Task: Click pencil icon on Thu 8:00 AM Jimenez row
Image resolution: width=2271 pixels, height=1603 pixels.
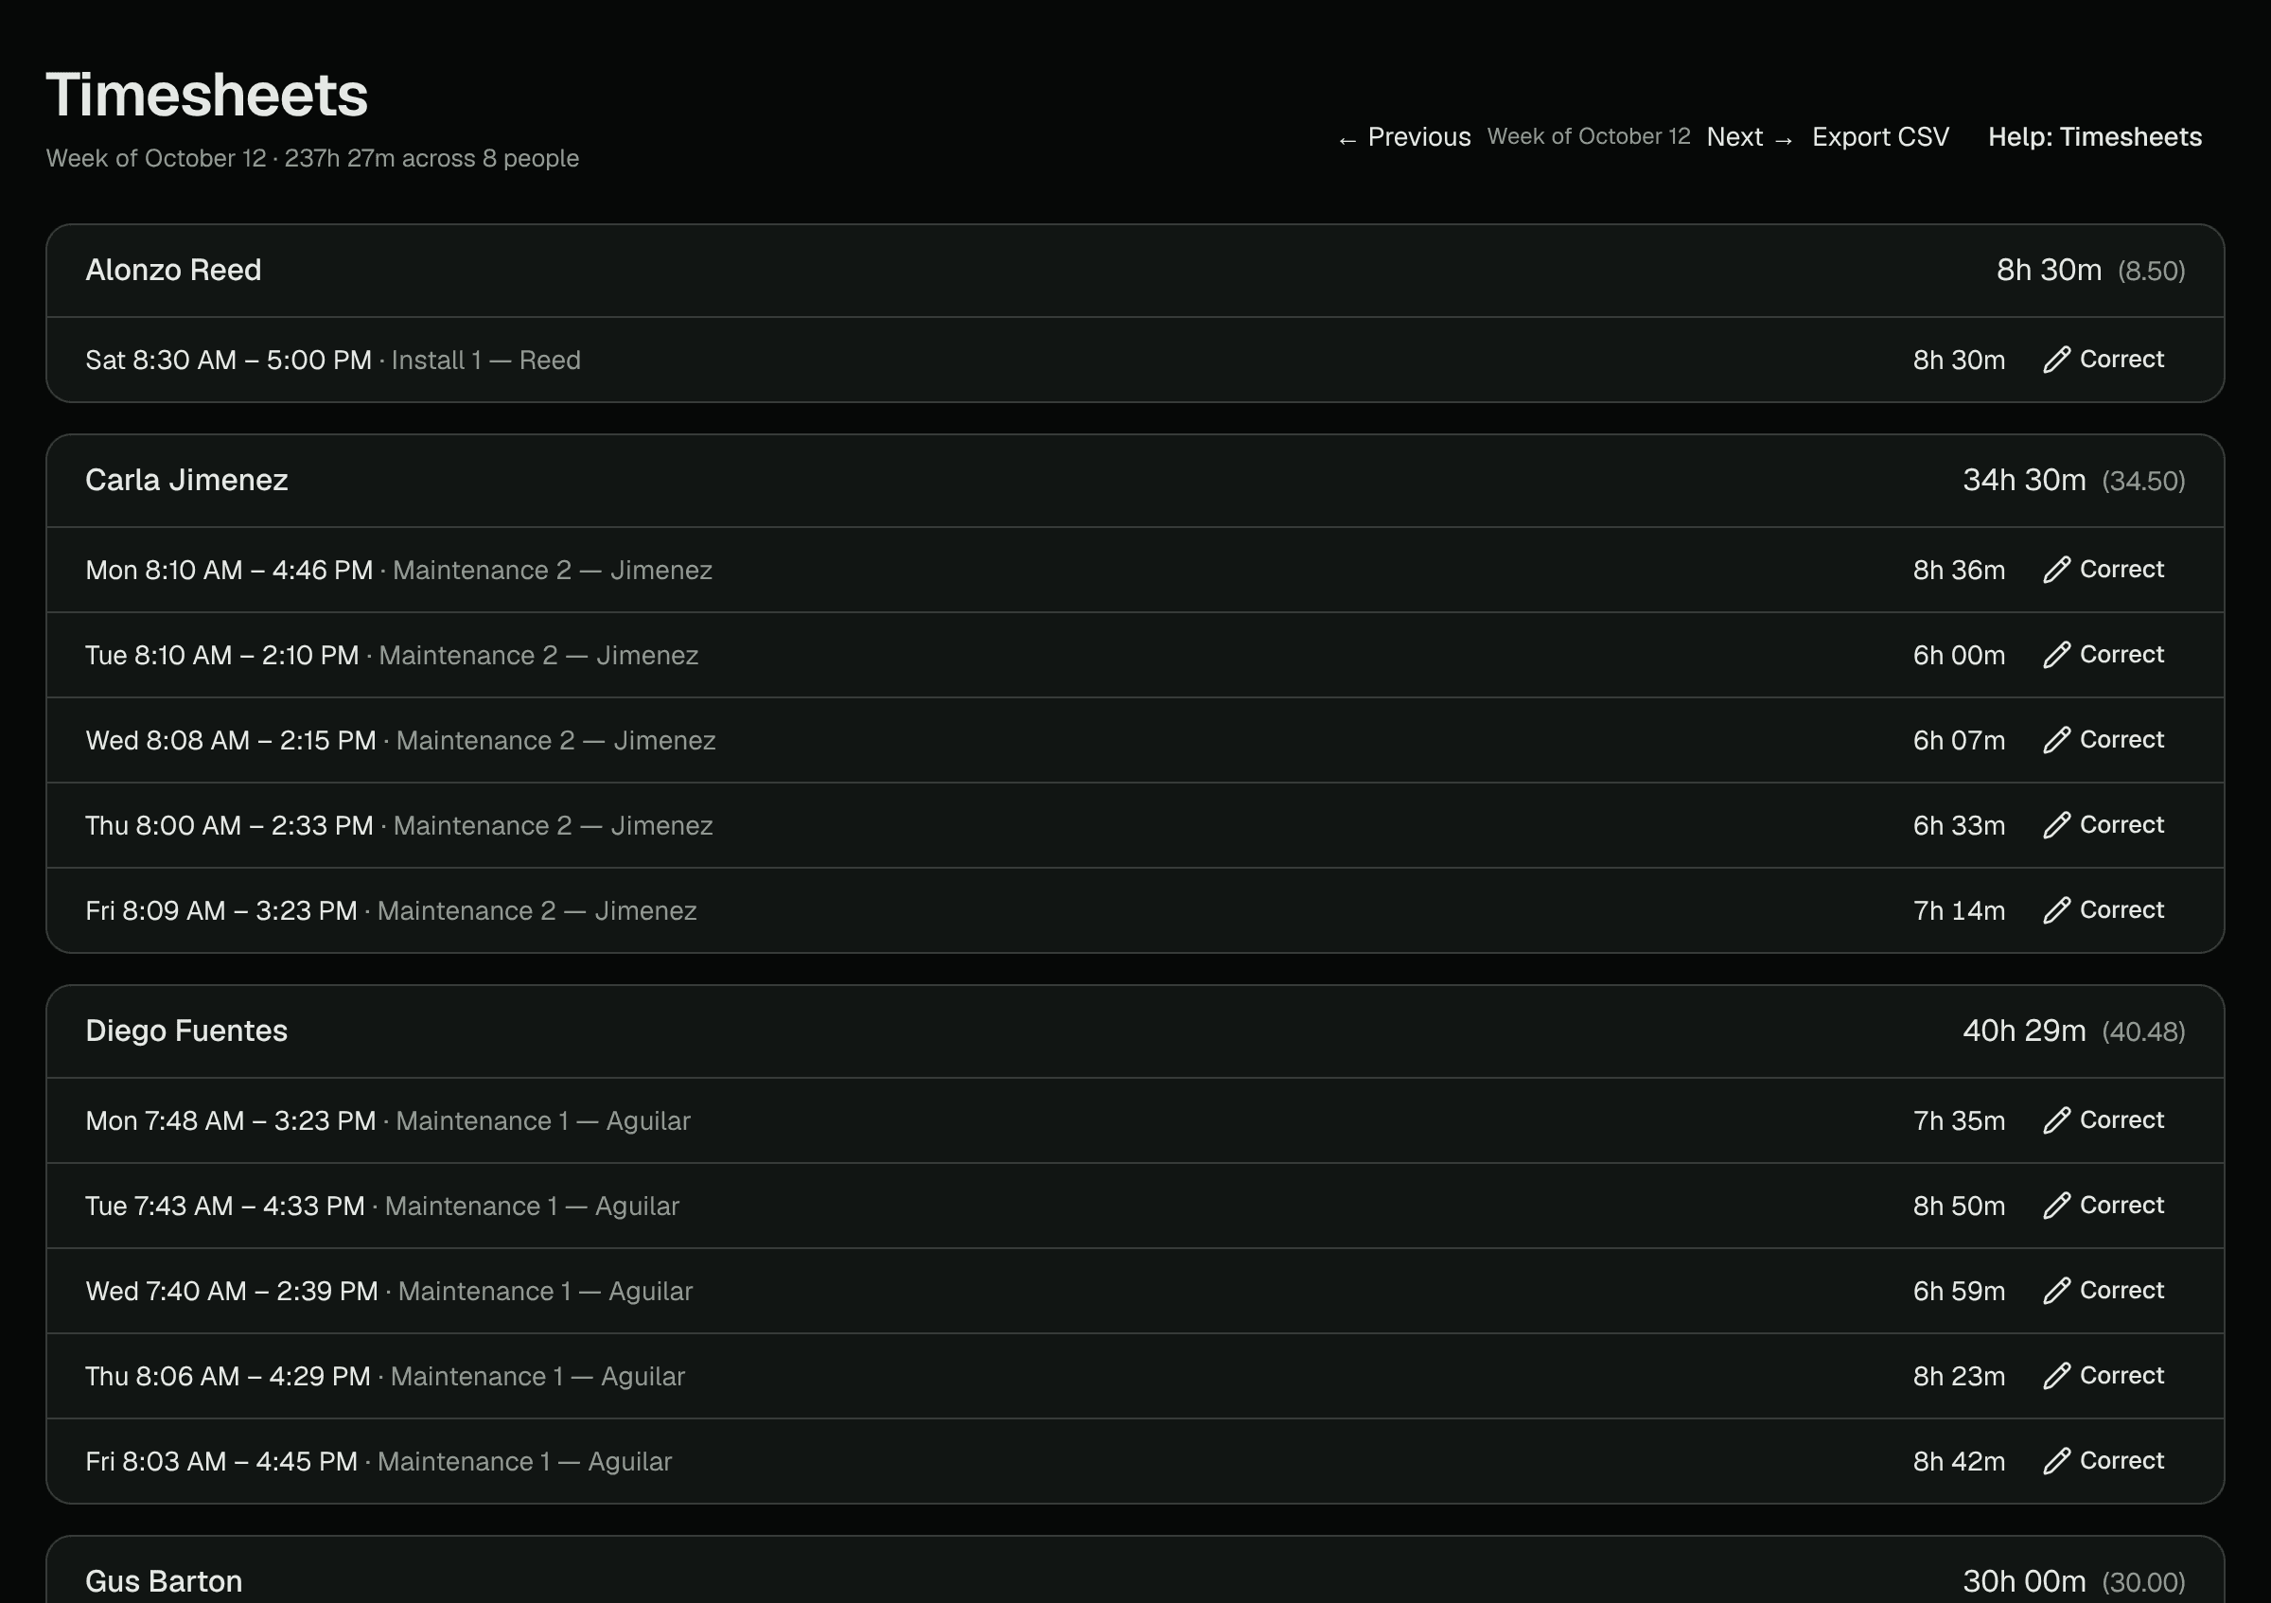Action: pyautogui.click(x=2056, y=826)
